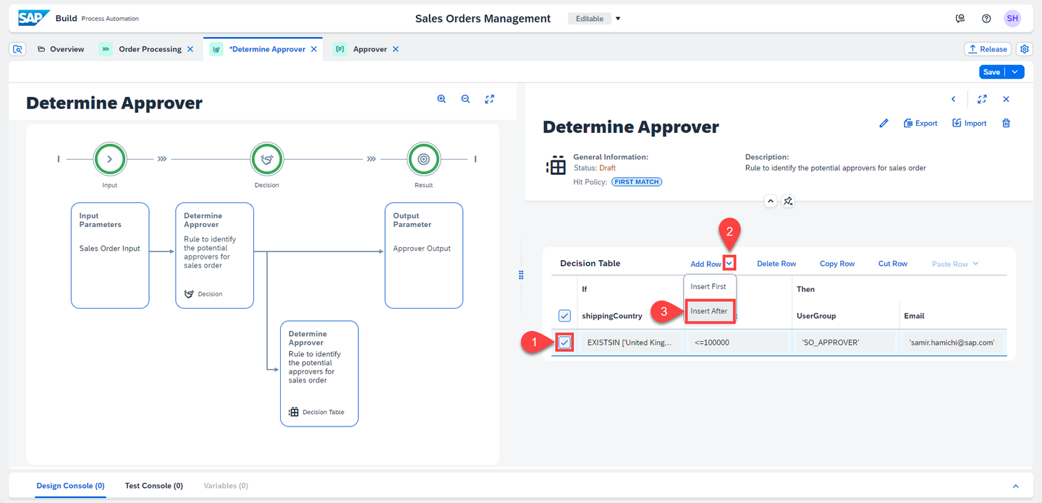Image resolution: width=1042 pixels, height=503 pixels.
Task: Expand the bottom console panel chevron
Action: [x=1015, y=486]
